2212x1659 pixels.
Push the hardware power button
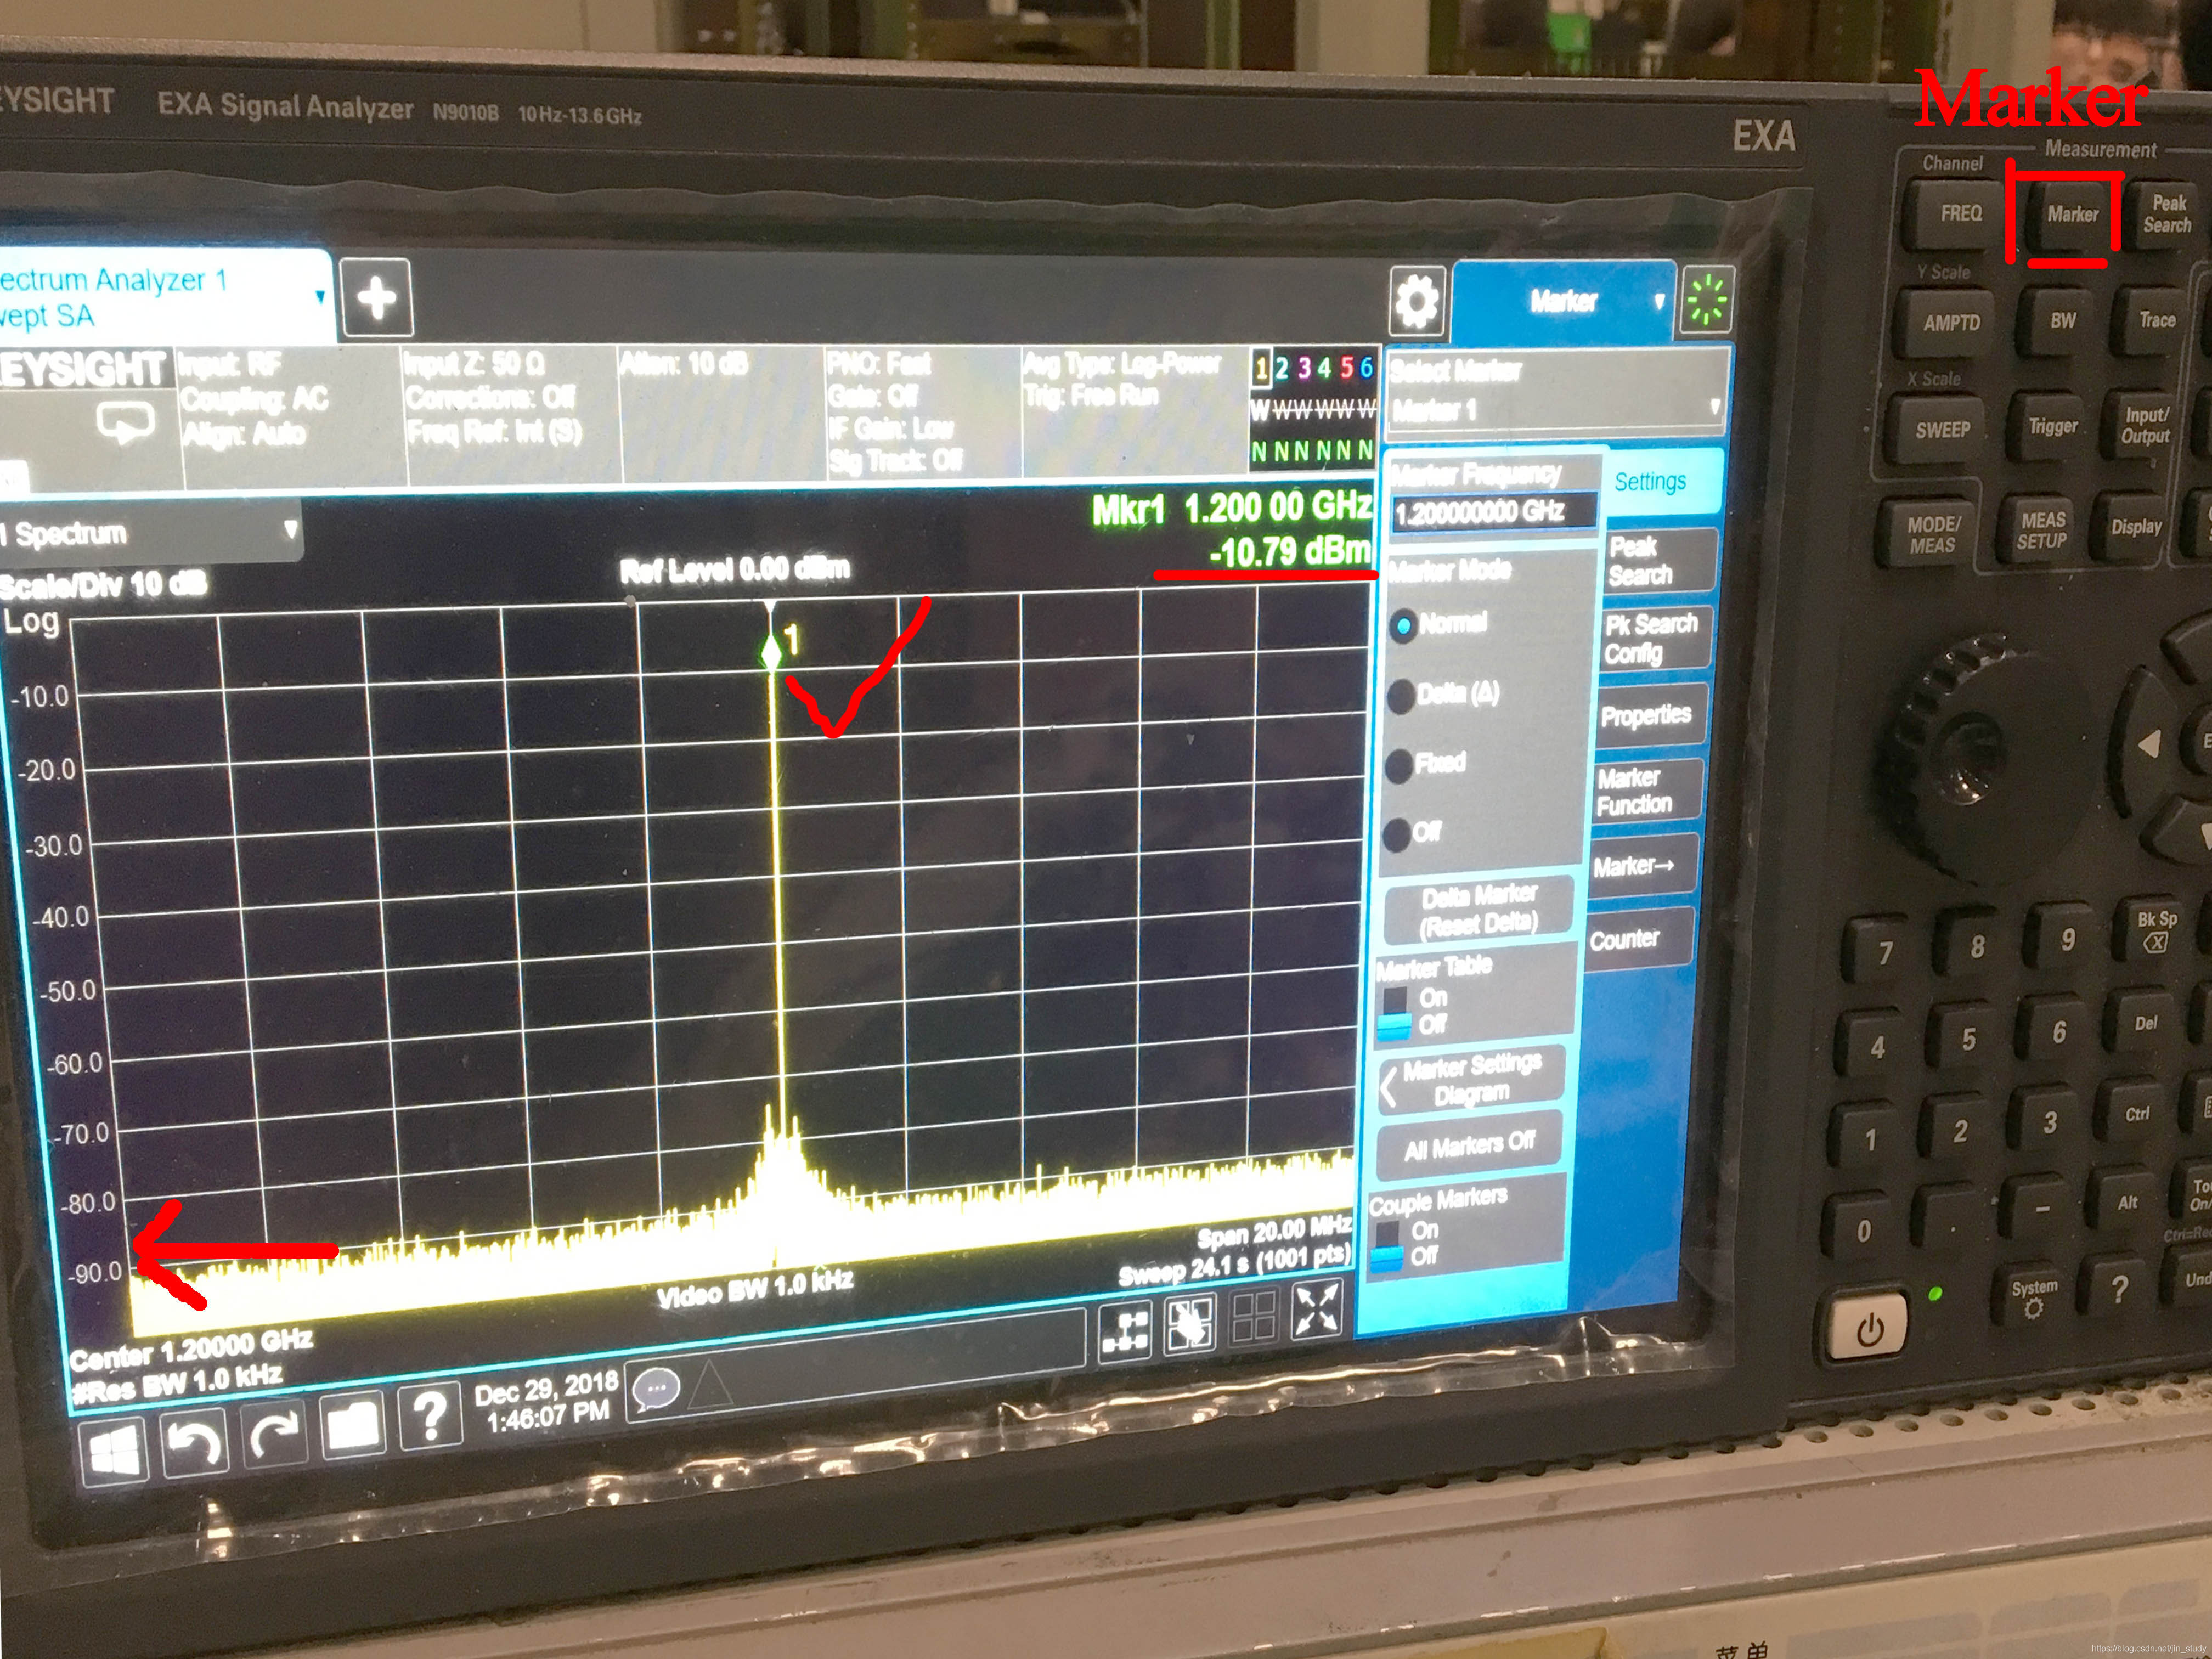click(x=1869, y=1327)
